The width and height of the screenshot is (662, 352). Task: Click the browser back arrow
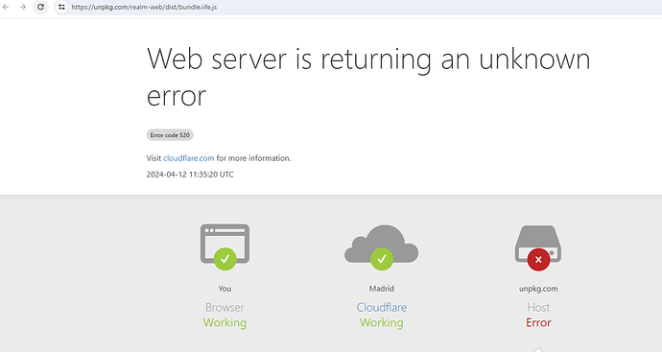point(6,7)
